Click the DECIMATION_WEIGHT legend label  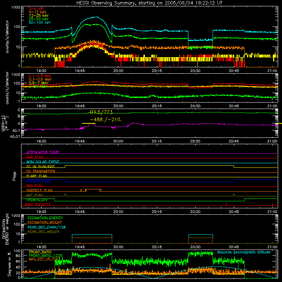pyautogui.click(x=45, y=223)
